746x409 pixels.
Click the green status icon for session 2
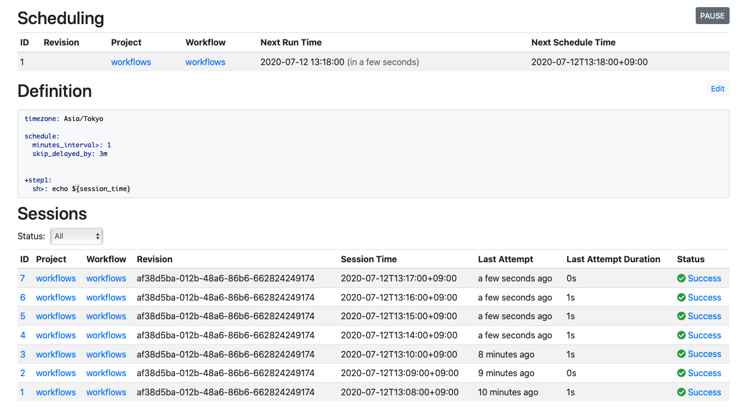(x=681, y=373)
